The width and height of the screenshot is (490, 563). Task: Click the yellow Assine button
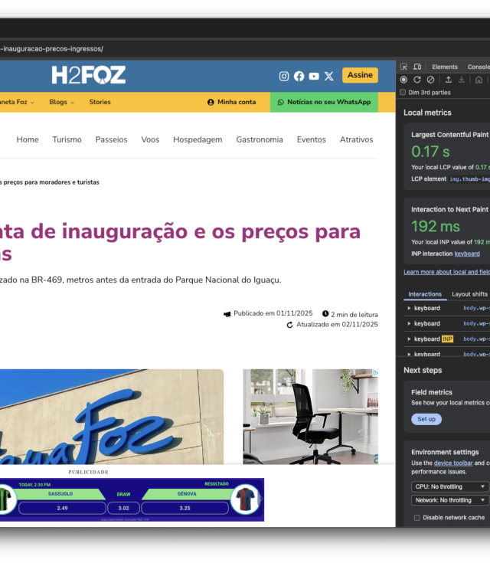click(360, 75)
